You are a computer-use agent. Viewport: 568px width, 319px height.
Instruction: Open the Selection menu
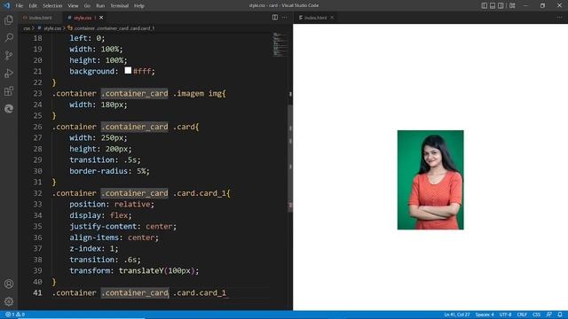[x=52, y=6]
